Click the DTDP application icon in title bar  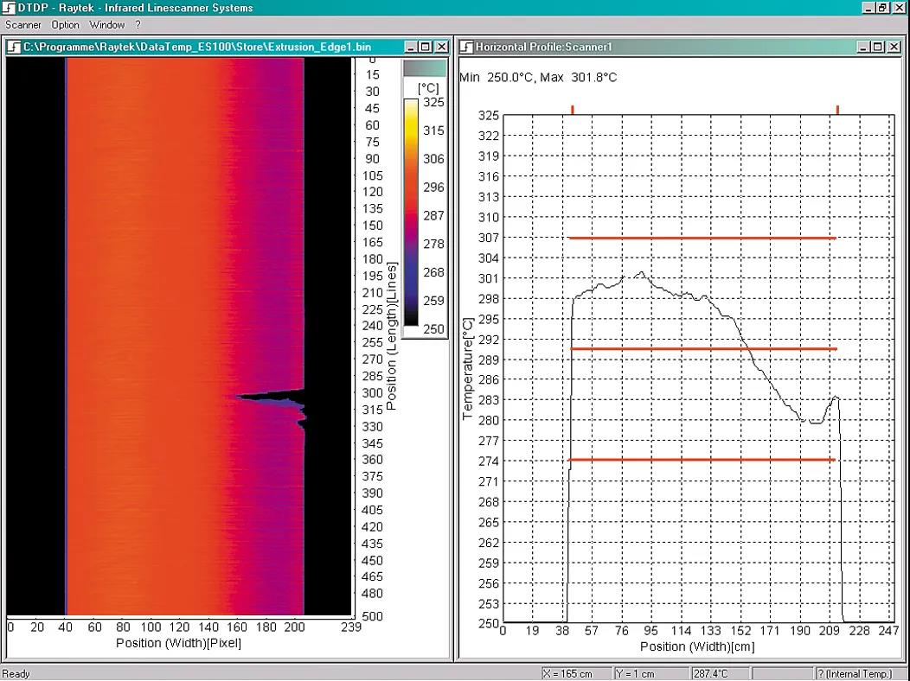coord(10,8)
